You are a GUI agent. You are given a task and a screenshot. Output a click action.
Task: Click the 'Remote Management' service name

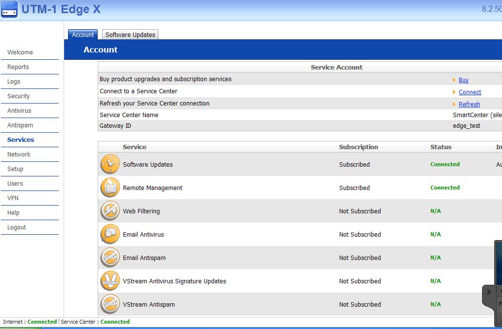(153, 188)
